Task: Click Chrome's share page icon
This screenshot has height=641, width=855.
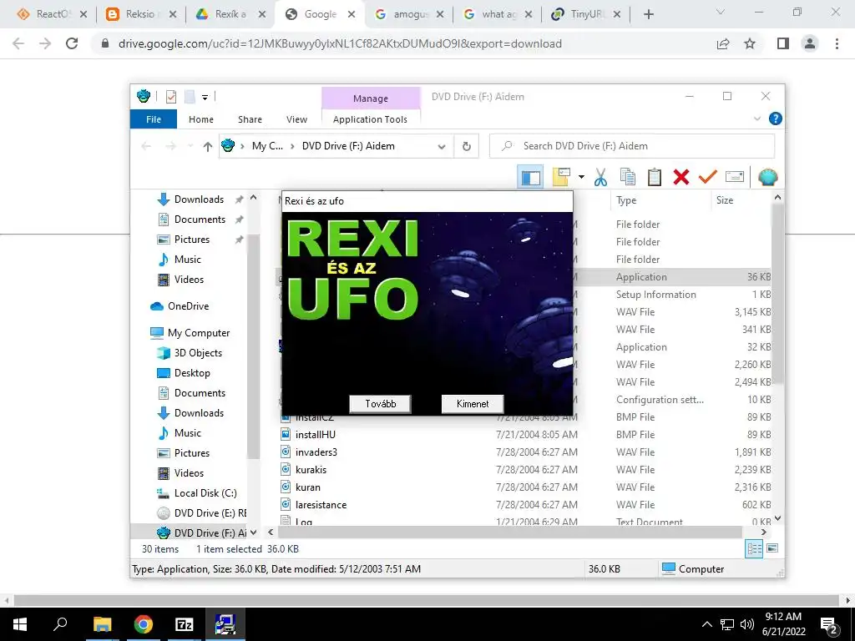Action: point(723,43)
